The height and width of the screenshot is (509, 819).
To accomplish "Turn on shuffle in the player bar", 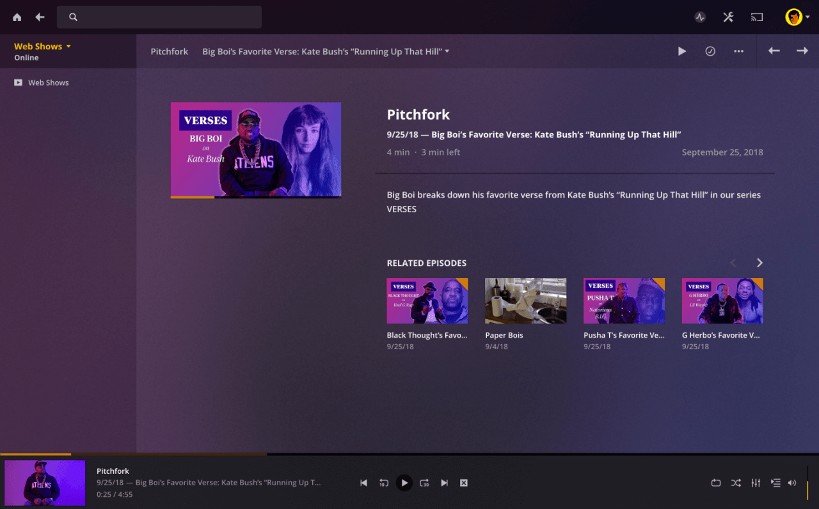I will [x=736, y=483].
